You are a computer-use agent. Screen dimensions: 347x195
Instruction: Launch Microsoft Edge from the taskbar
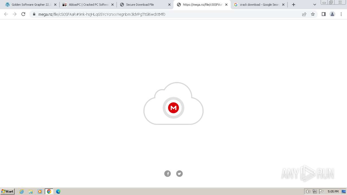coord(58,191)
